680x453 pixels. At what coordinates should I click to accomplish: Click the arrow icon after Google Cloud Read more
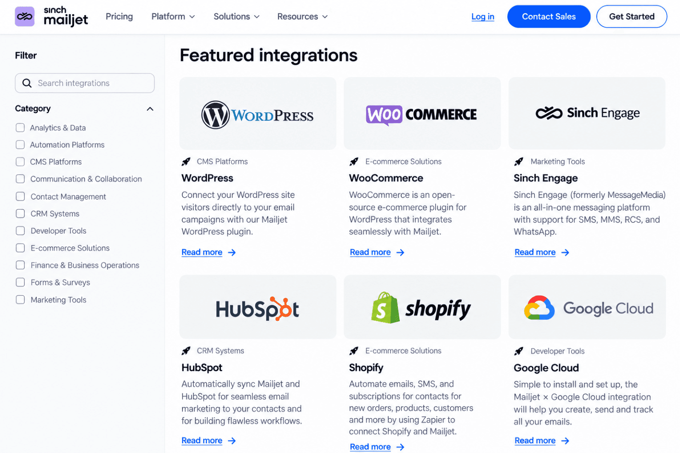(x=565, y=441)
